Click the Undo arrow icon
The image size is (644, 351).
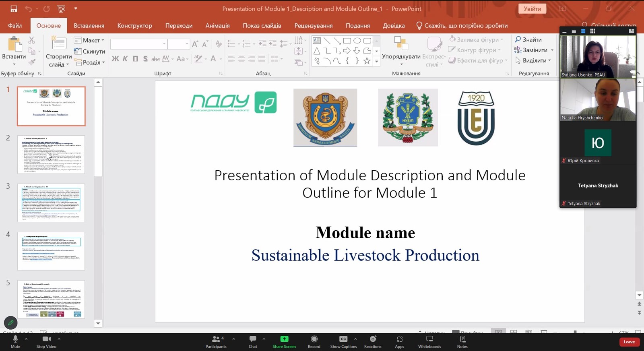click(28, 8)
